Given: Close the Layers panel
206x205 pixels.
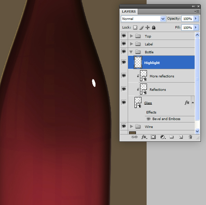Looking at the screenshot, I should point(198,6).
